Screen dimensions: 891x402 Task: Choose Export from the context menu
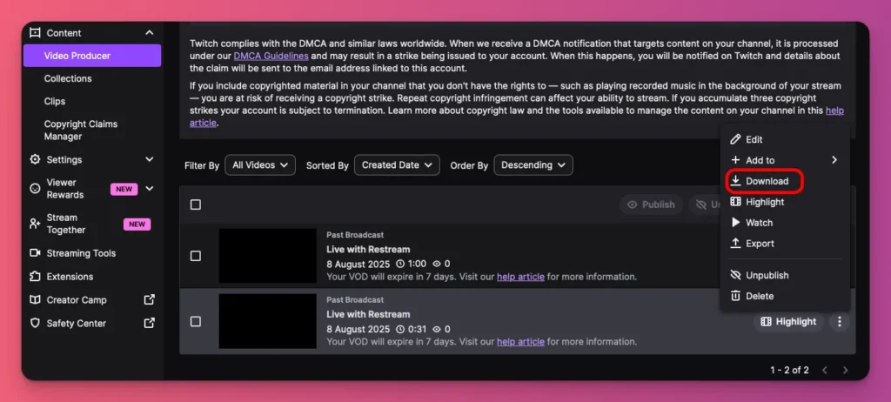click(x=785, y=244)
